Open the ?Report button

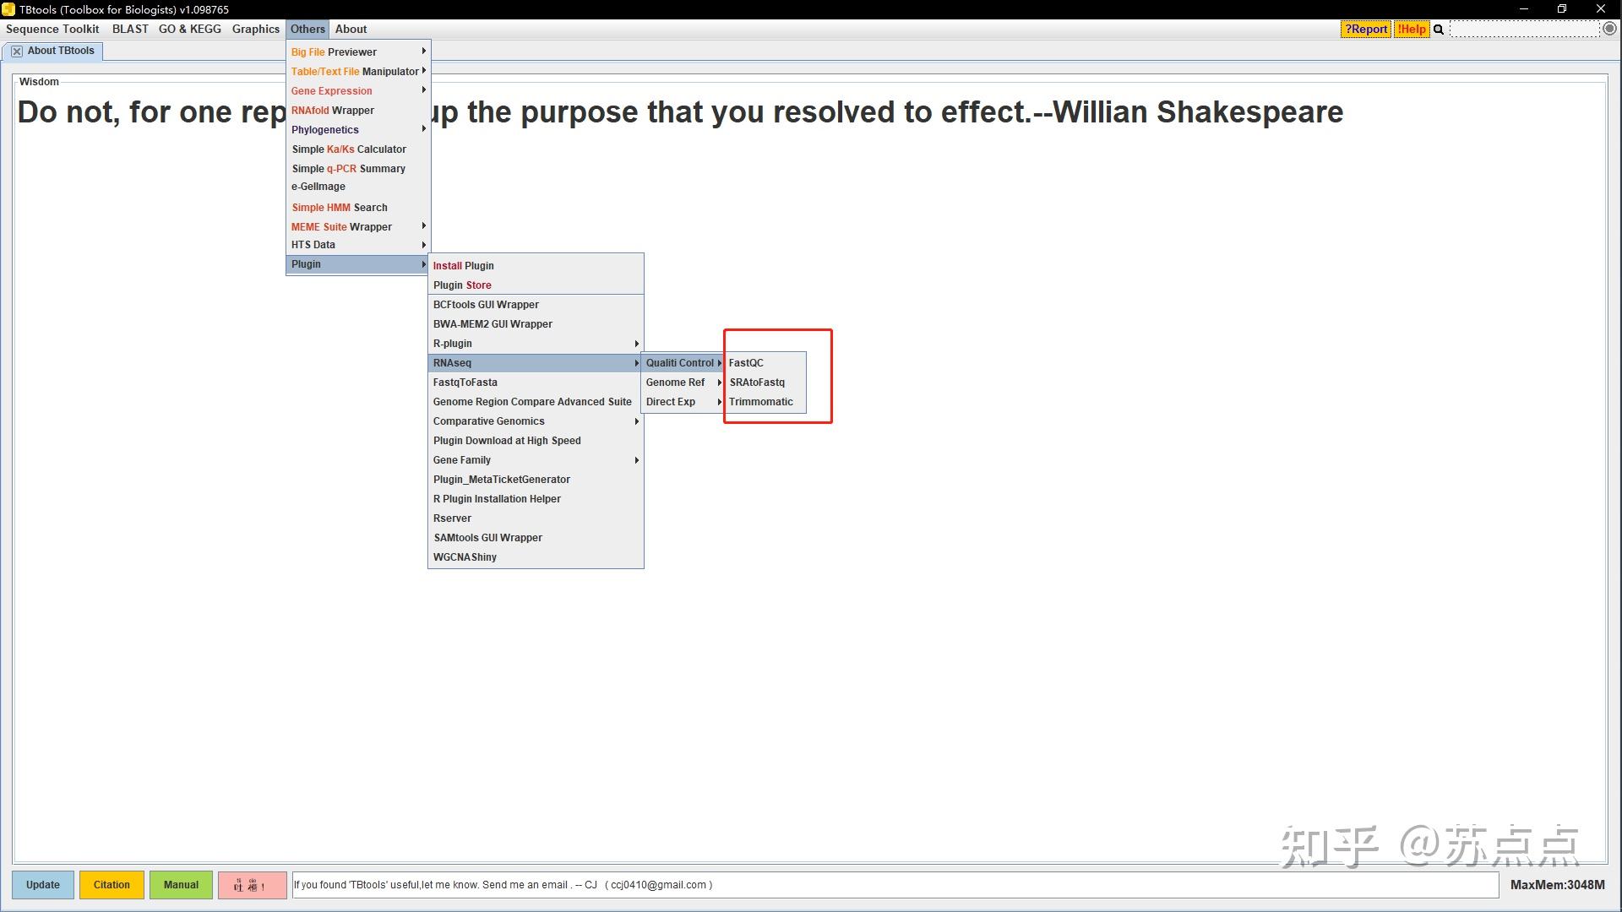pos(1365,30)
